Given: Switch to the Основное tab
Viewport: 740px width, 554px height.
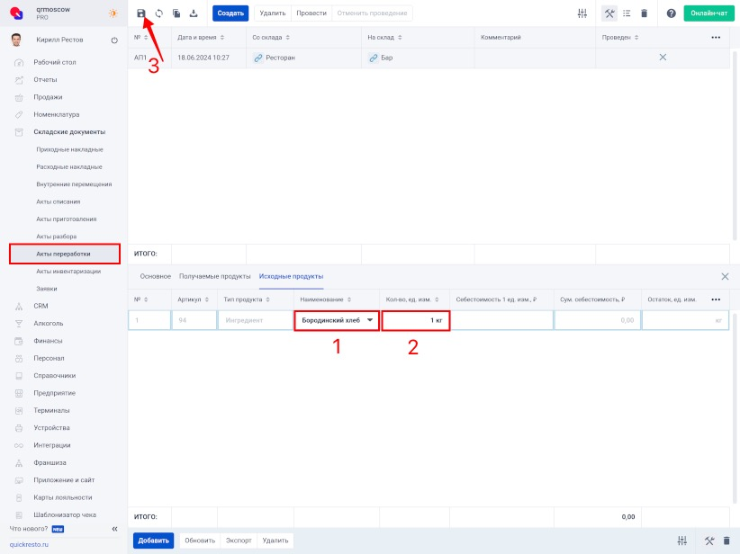Looking at the screenshot, I should pyautogui.click(x=156, y=276).
